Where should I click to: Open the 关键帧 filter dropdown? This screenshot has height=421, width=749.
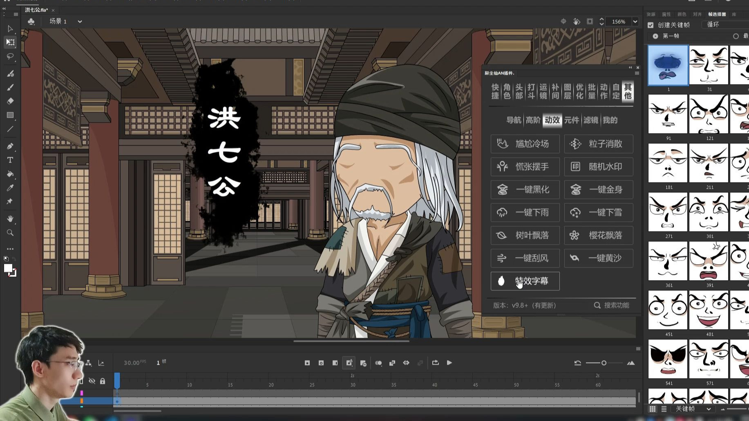click(693, 409)
